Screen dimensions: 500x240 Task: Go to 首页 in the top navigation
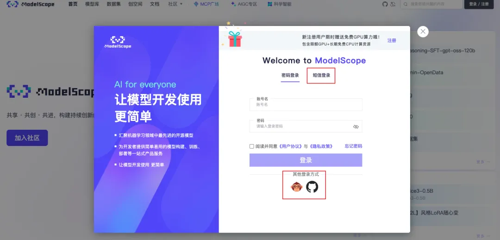[73, 4]
